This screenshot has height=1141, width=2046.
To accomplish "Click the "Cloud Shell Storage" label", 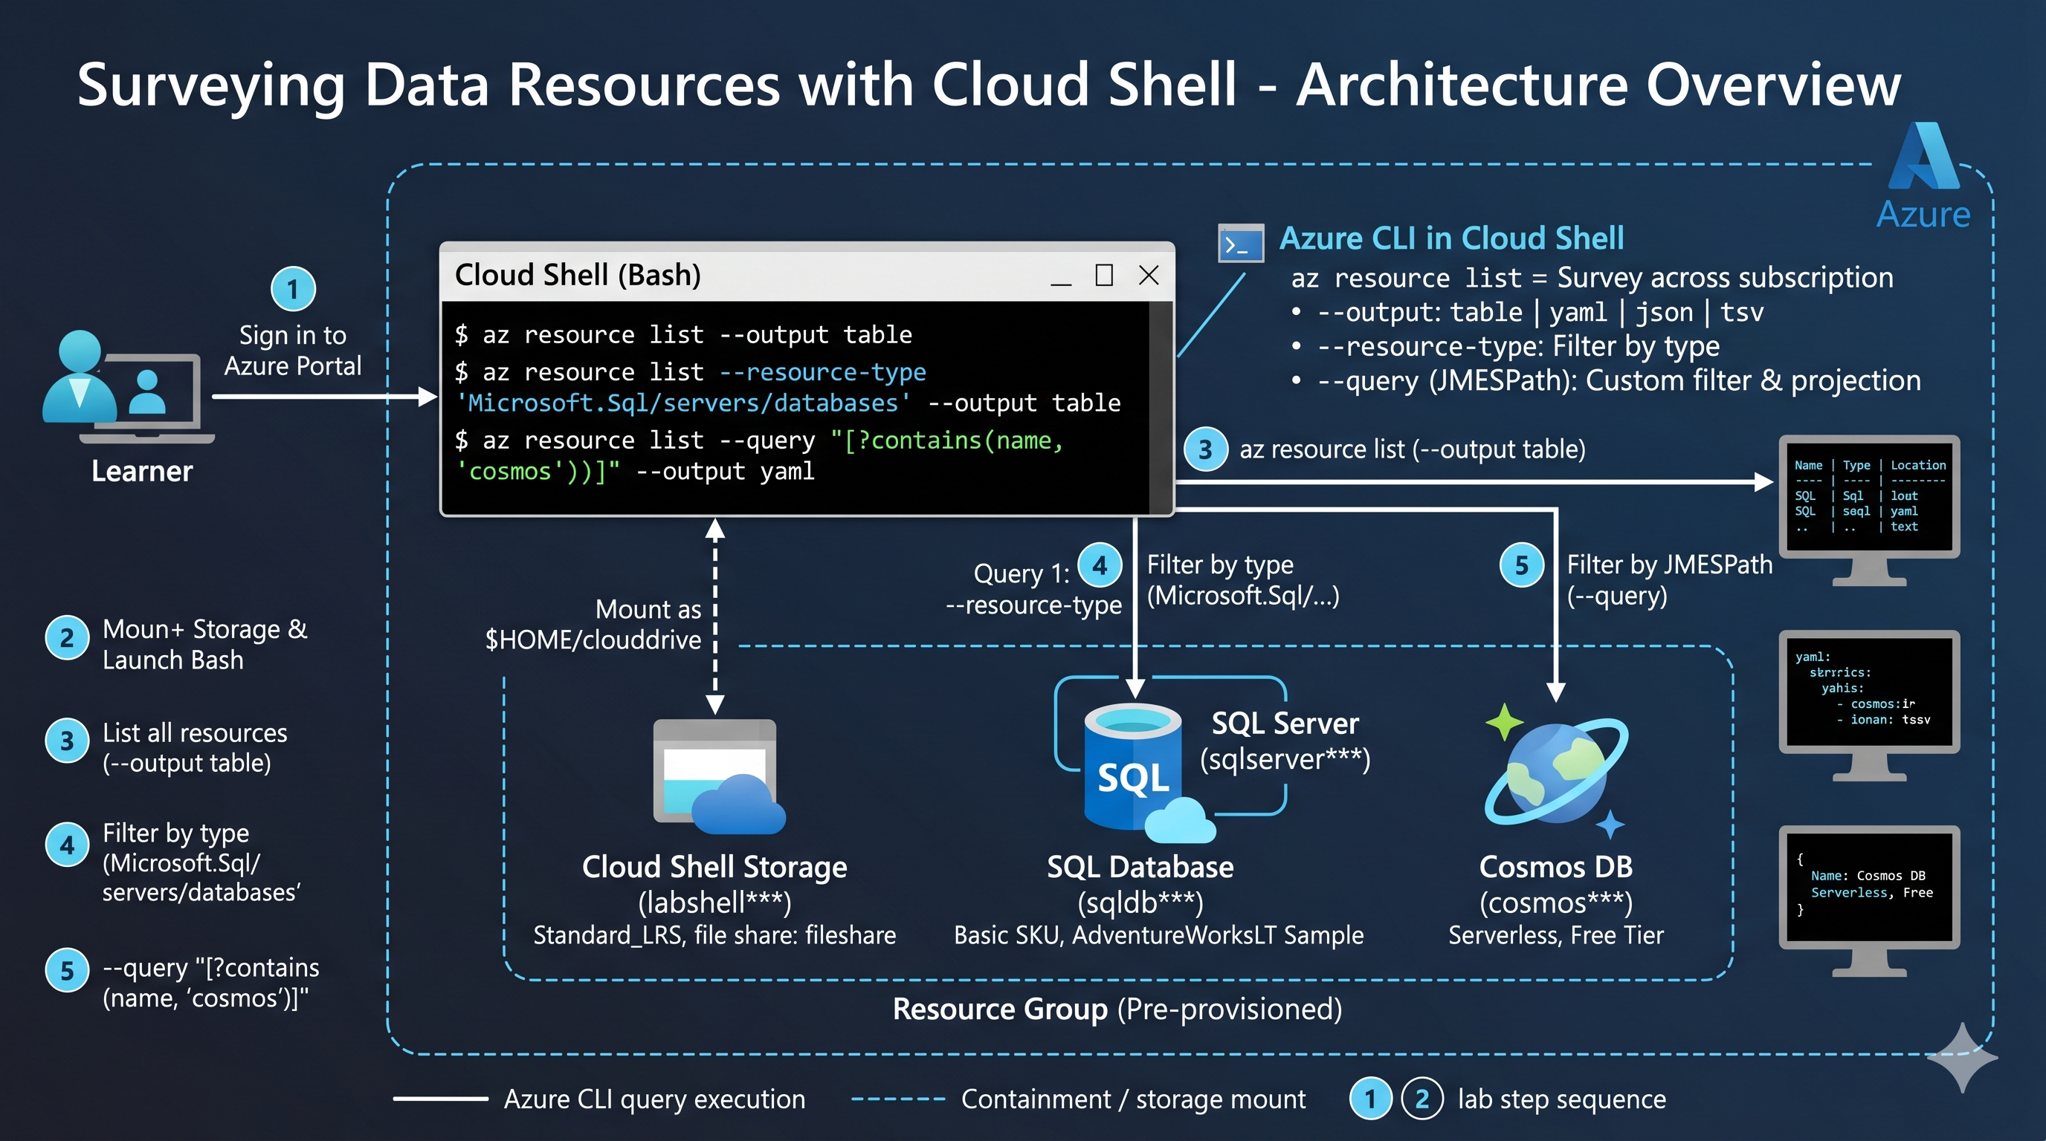I will 714,867.
